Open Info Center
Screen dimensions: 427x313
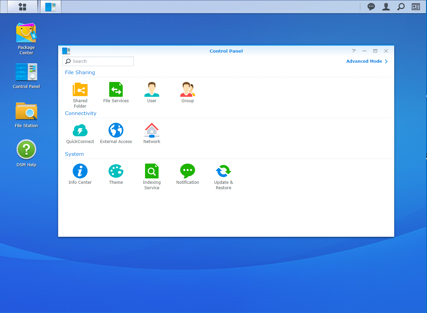80,171
